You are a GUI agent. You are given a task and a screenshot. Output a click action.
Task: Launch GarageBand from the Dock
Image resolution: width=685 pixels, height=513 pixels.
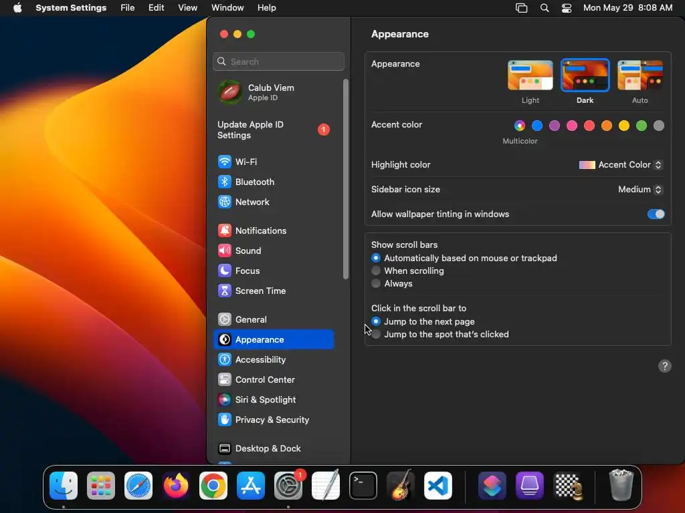click(401, 486)
